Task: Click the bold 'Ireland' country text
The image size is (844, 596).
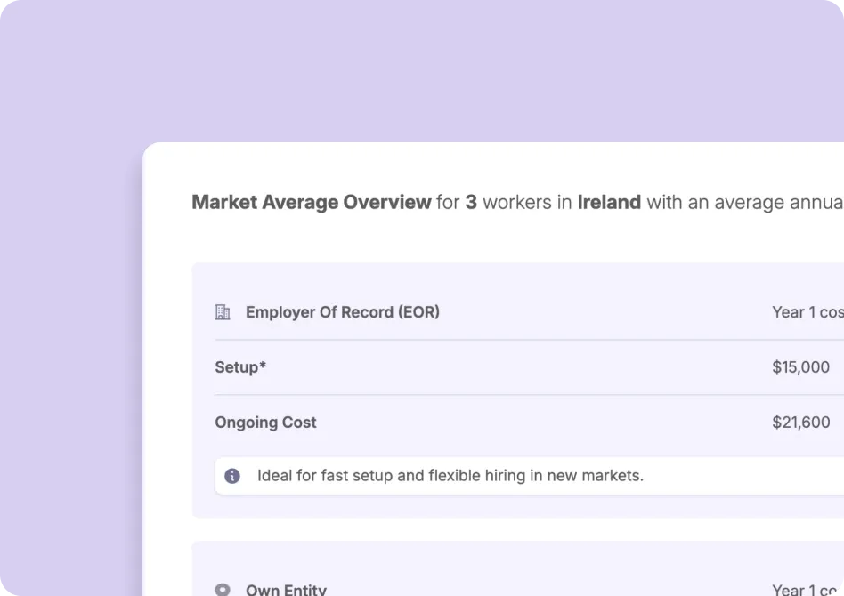Action: point(609,202)
